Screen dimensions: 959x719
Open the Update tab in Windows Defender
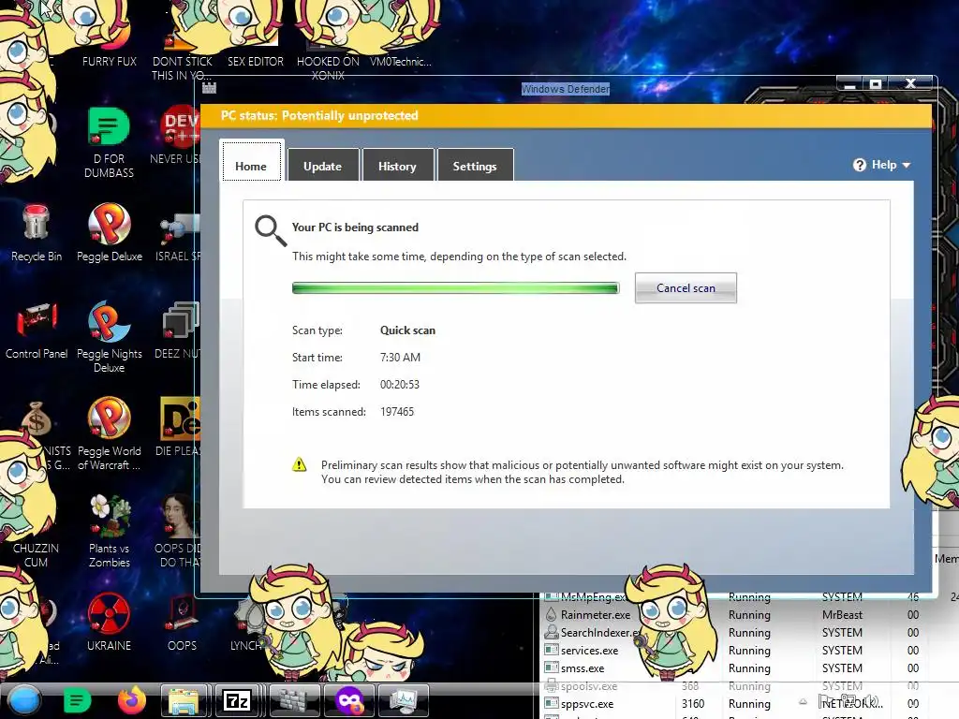coord(322,166)
